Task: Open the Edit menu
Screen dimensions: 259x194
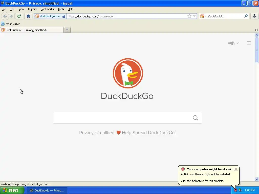Action: [x=12, y=9]
